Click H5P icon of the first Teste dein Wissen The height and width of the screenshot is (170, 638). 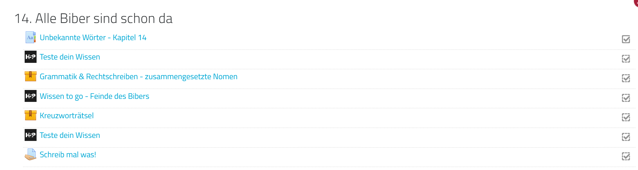tap(30, 57)
